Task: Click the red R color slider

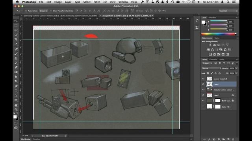Action: (x=219, y=21)
